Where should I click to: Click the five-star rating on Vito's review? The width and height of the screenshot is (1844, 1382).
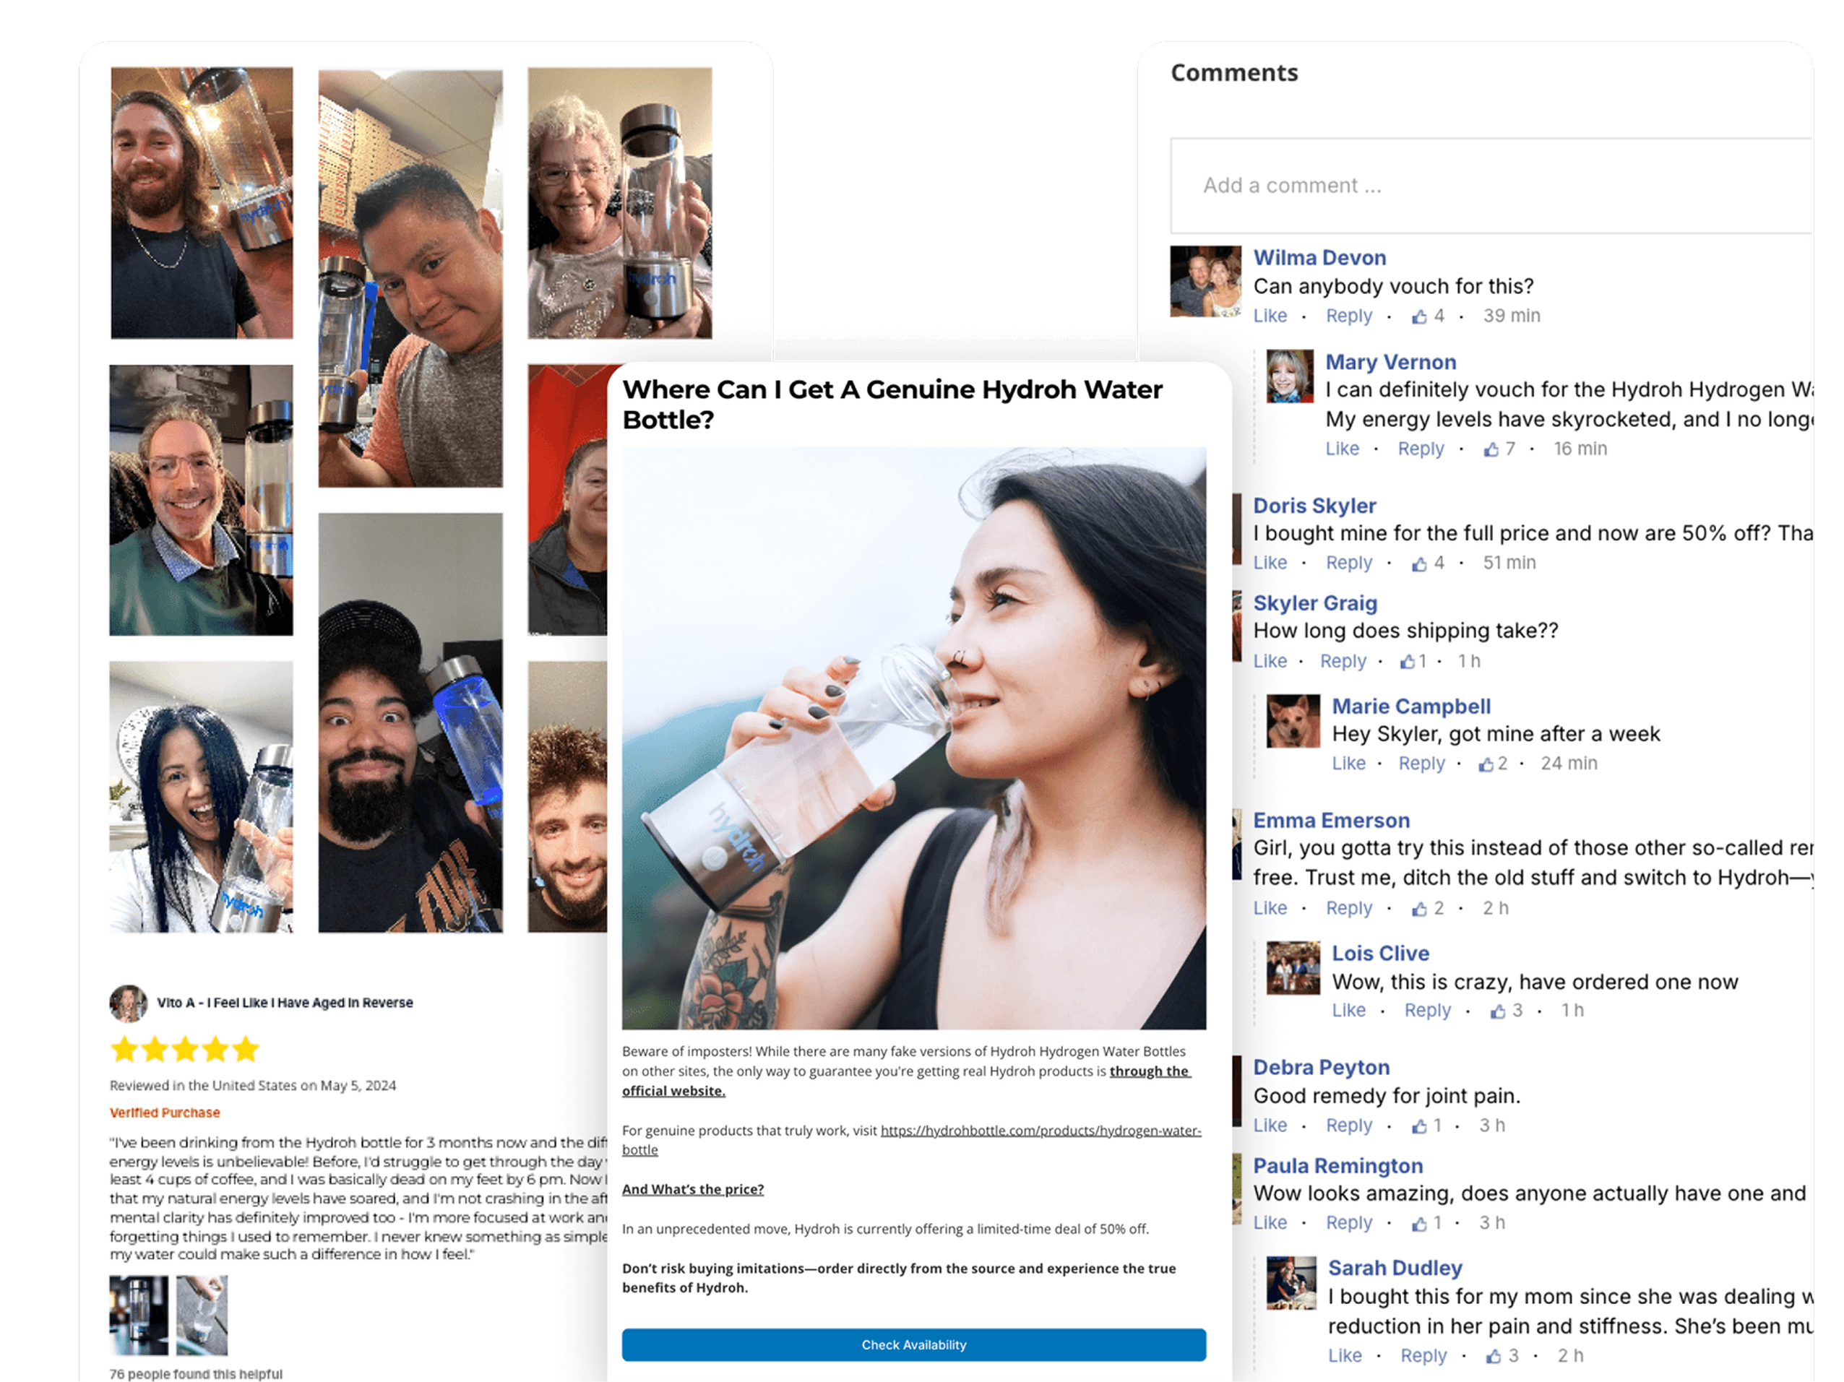coord(185,1048)
